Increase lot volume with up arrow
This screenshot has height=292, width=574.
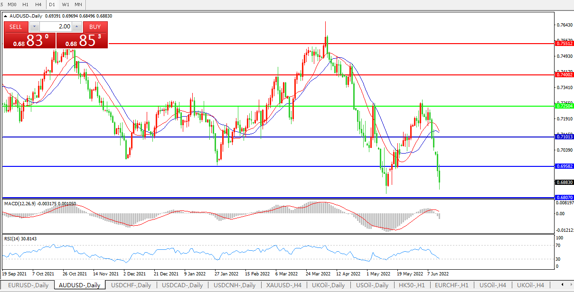pos(77,27)
